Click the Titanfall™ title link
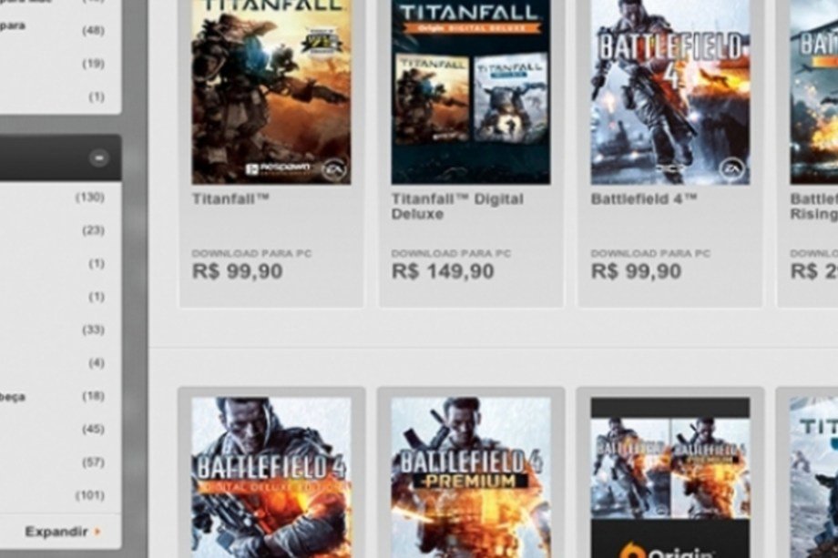The height and width of the screenshot is (558, 838). [x=230, y=198]
